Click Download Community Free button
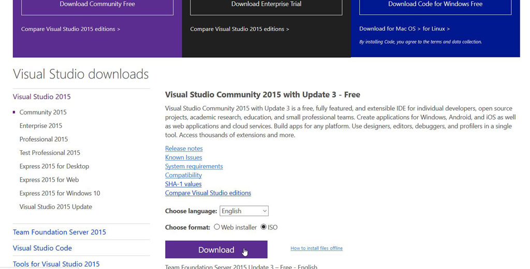Screen dimensions: 530x269 pyautogui.click(x=97, y=6)
